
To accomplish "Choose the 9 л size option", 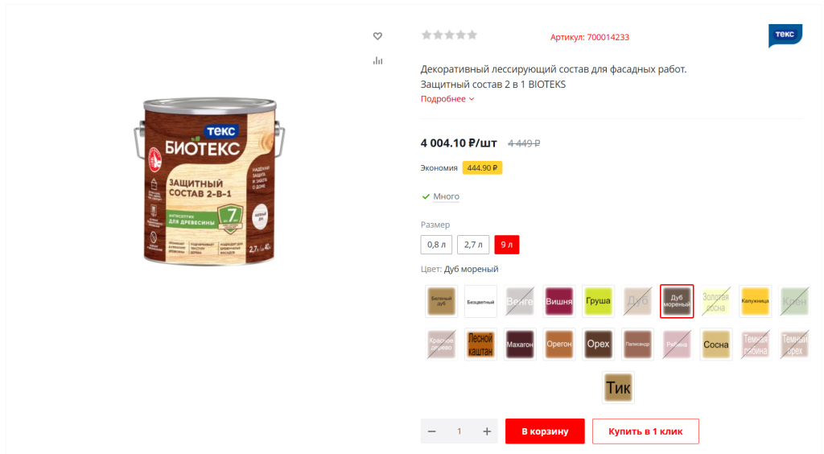I will tap(507, 245).
